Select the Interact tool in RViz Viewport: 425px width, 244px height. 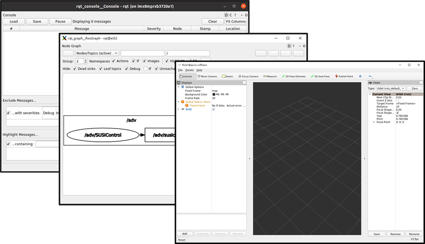point(186,76)
